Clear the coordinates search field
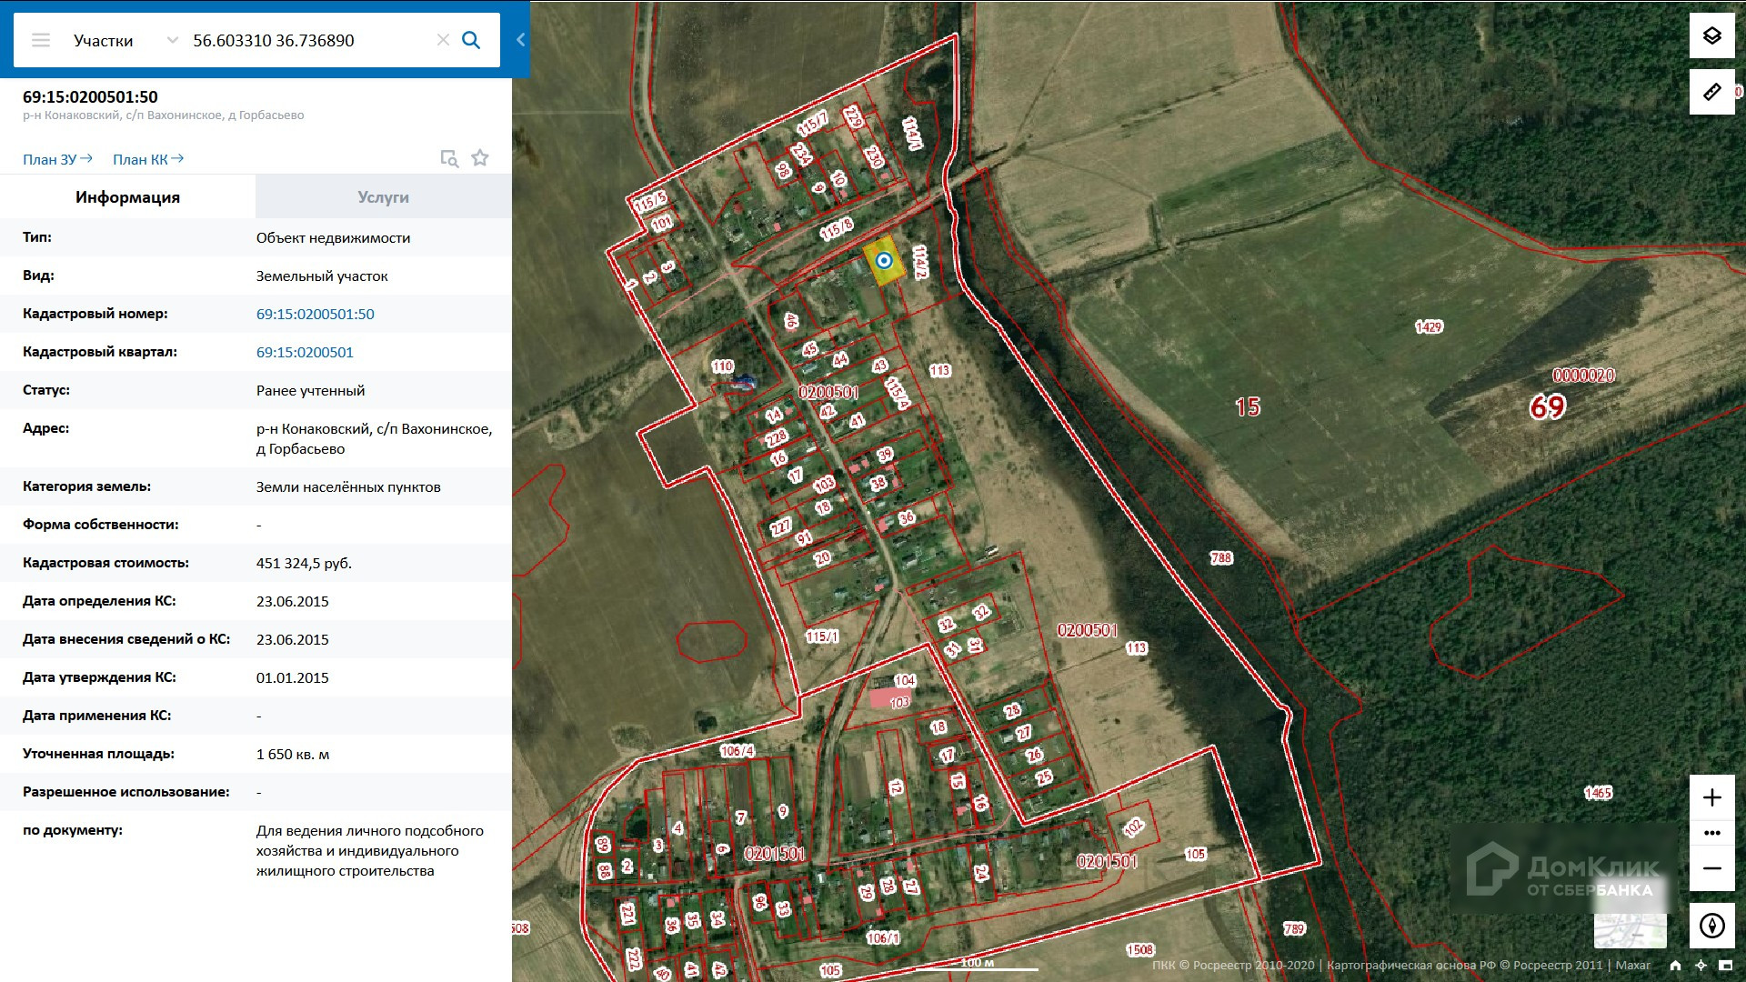Screen dimensions: 1746x982 click(443, 40)
